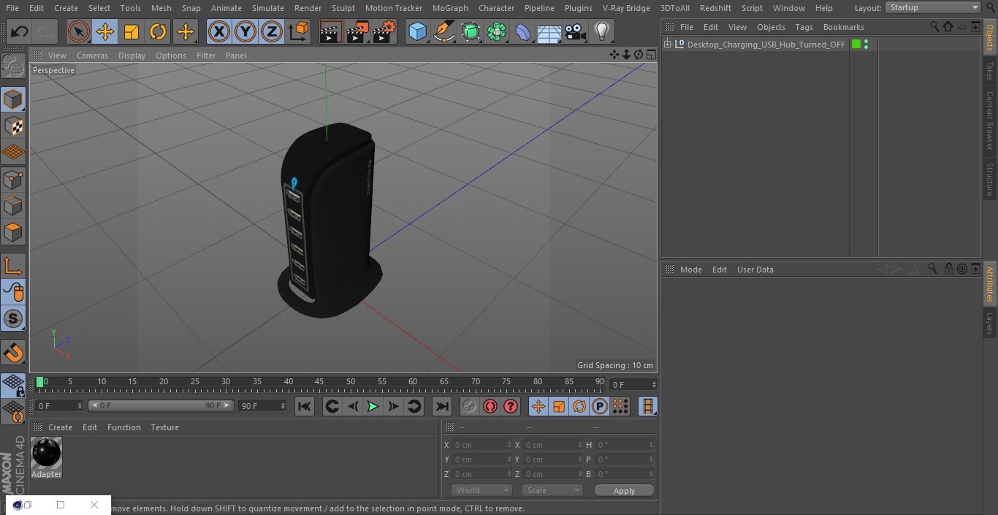998x515 pixels.
Task: Open the material manager Create menu
Action: pyautogui.click(x=60, y=427)
